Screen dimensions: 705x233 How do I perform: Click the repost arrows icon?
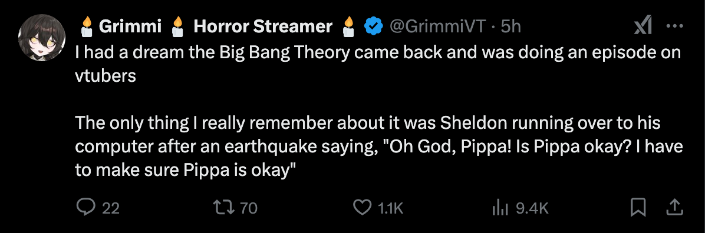[x=225, y=208]
